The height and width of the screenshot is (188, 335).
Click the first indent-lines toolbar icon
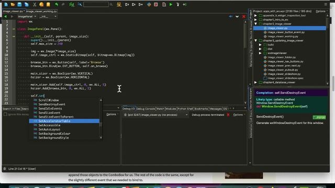(127, 4)
